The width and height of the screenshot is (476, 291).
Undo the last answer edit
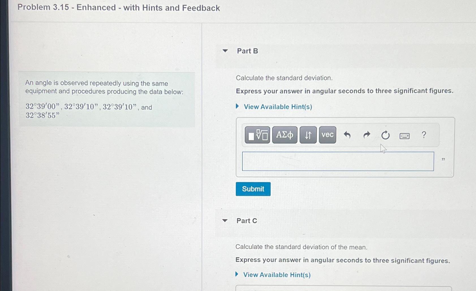click(348, 135)
